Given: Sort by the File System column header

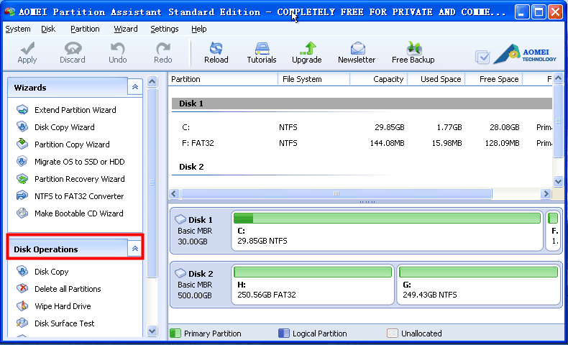Looking at the screenshot, I should pos(313,79).
